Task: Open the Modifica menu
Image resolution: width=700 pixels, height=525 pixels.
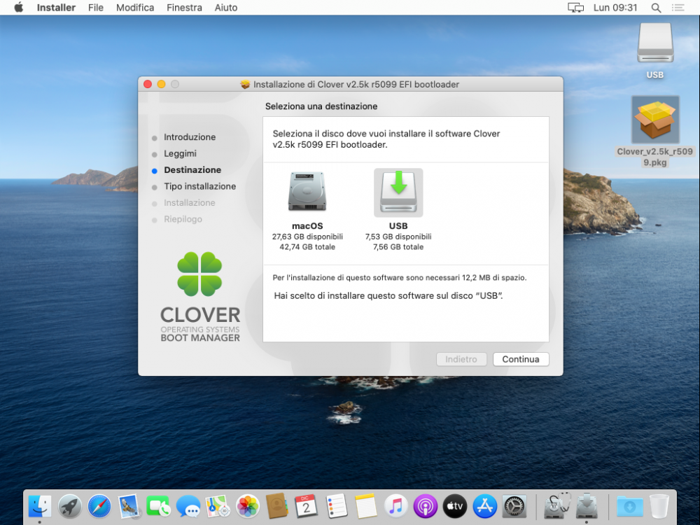Action: (x=135, y=8)
